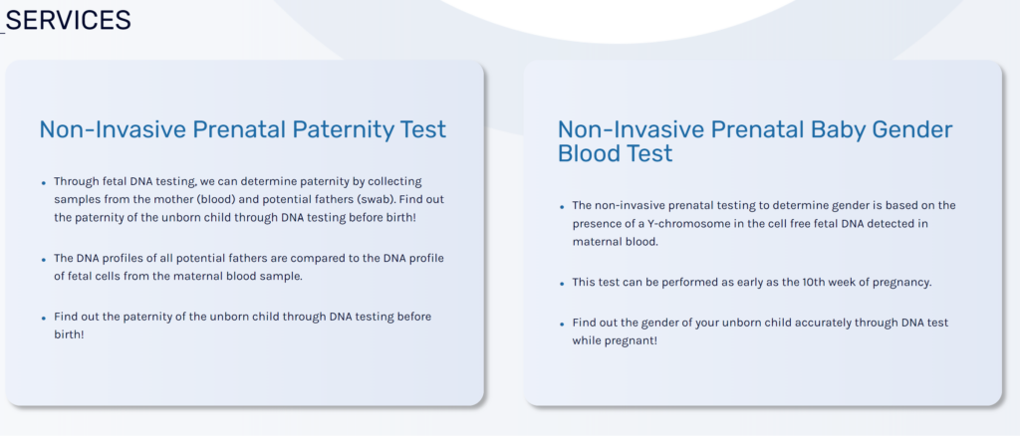Click the 'Find out the paternity' bullet text
This screenshot has width=1020, height=436.
tap(243, 326)
